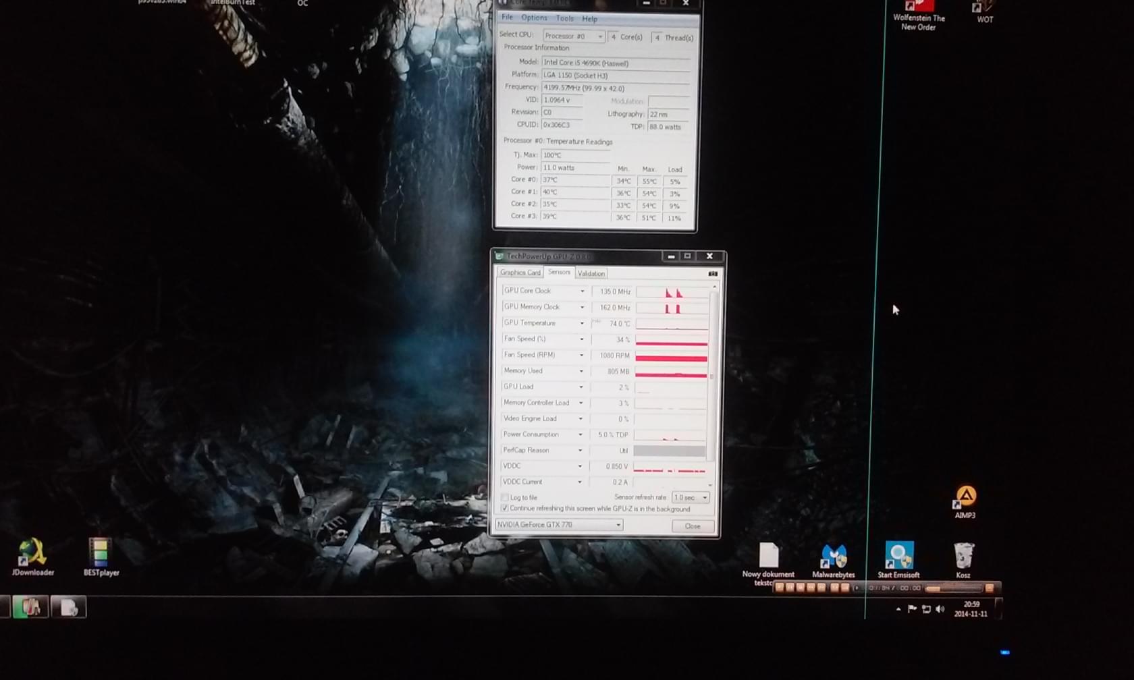Click the Core #0 temperature reading 37°C

[x=574, y=180]
